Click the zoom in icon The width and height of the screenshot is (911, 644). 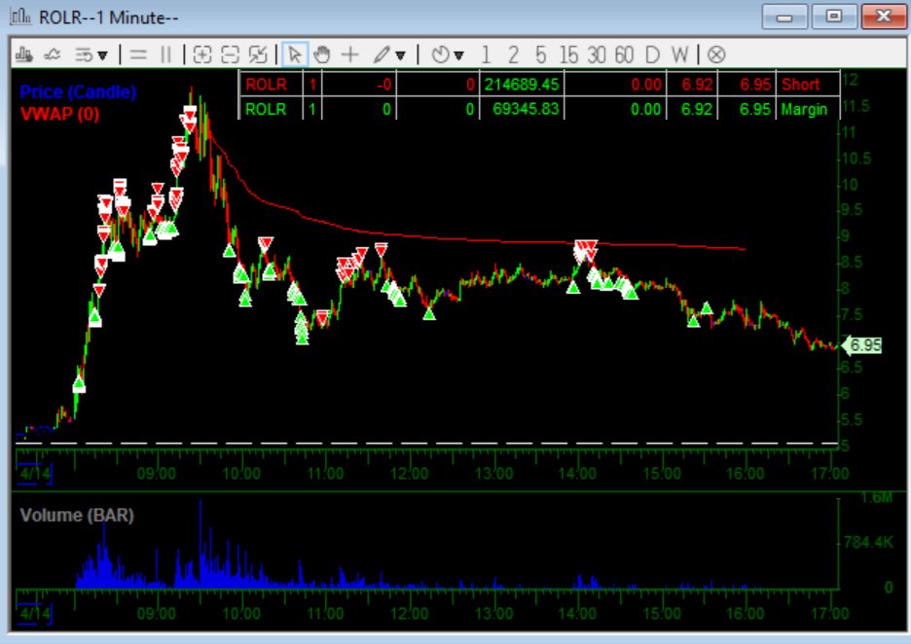201,55
